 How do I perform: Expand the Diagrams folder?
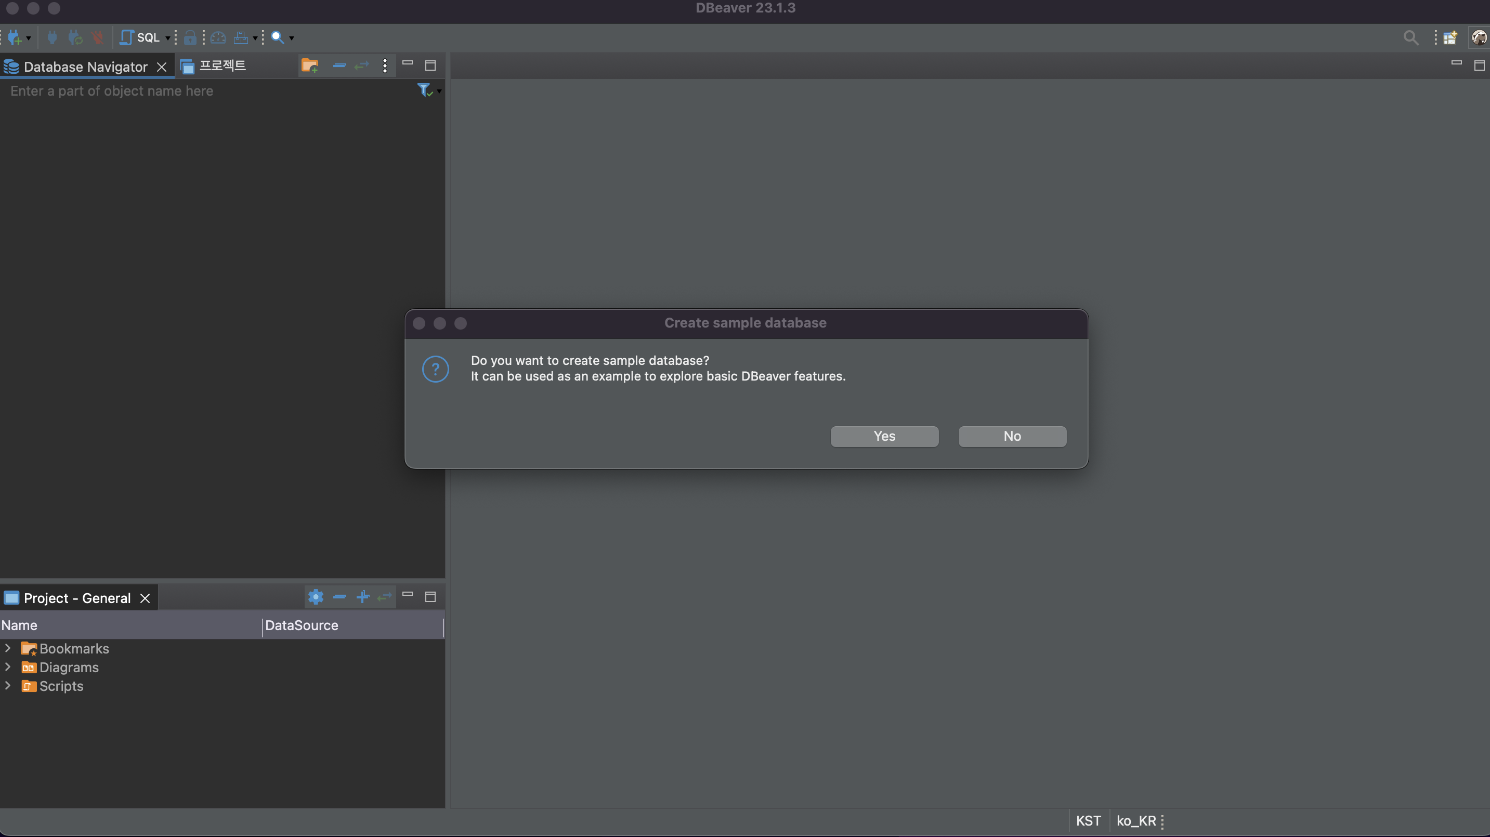tap(7, 666)
